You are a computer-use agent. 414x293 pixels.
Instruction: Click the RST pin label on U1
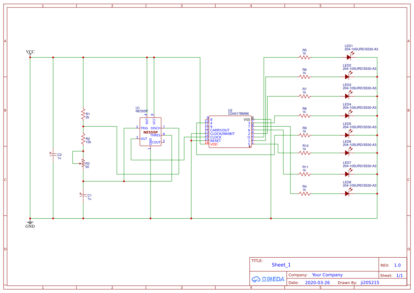(x=147, y=121)
